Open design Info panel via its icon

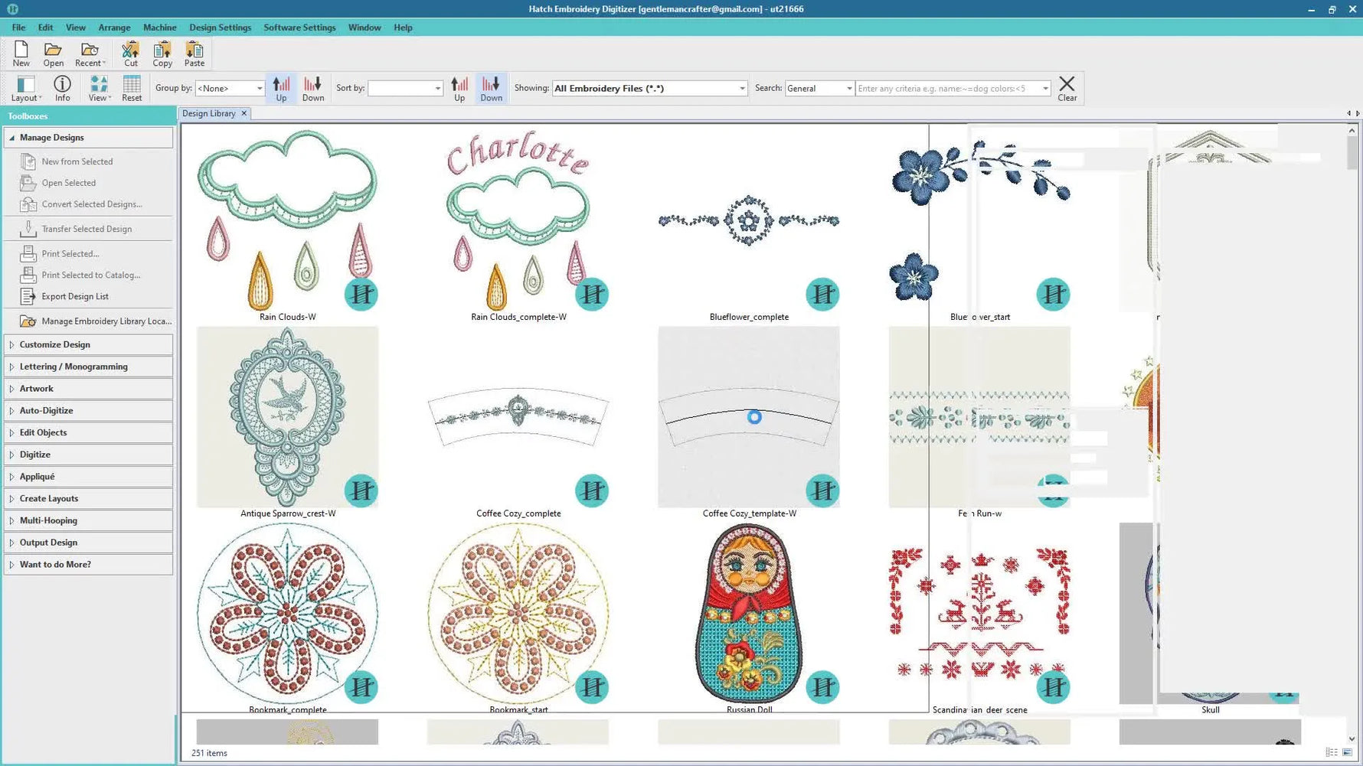(x=62, y=87)
